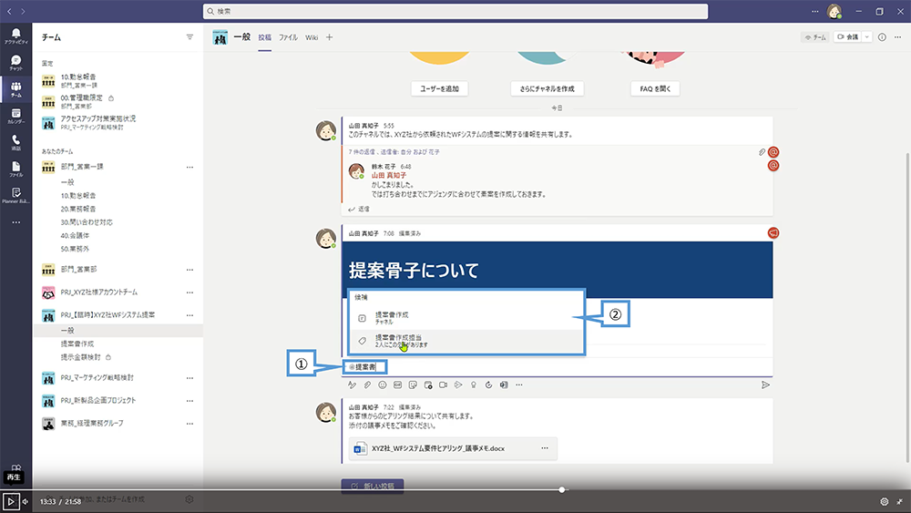
Task: Open the sticker picker in compose toolbar
Action: click(x=413, y=385)
